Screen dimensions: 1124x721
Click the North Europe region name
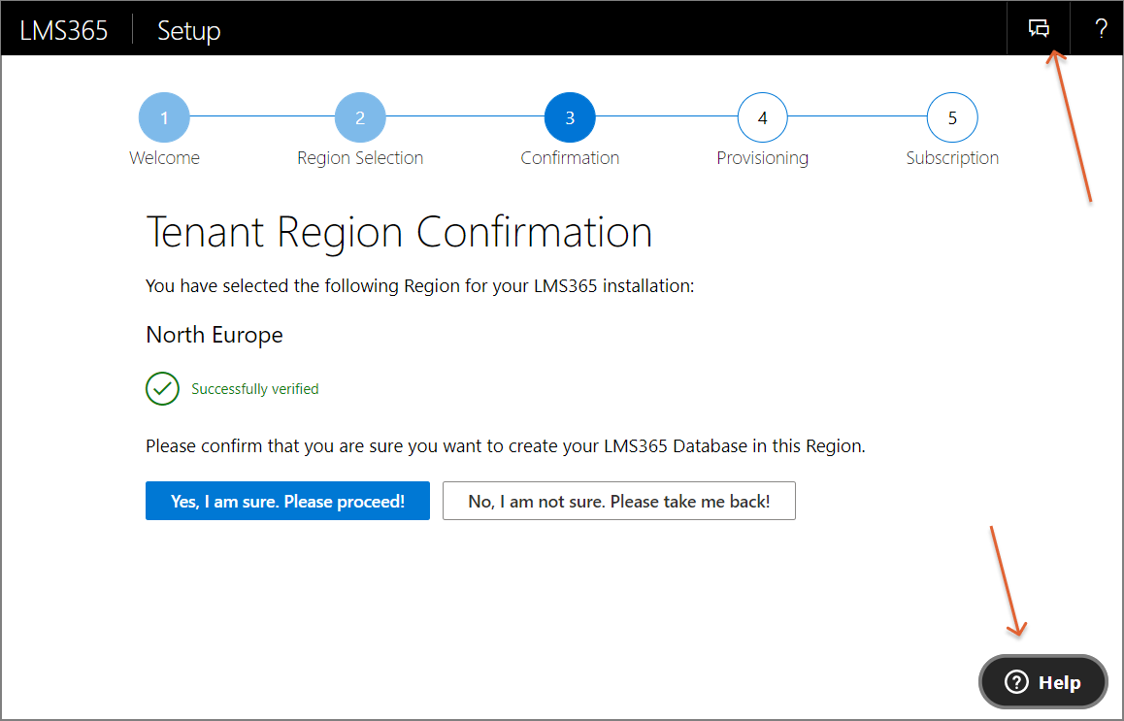215,335
